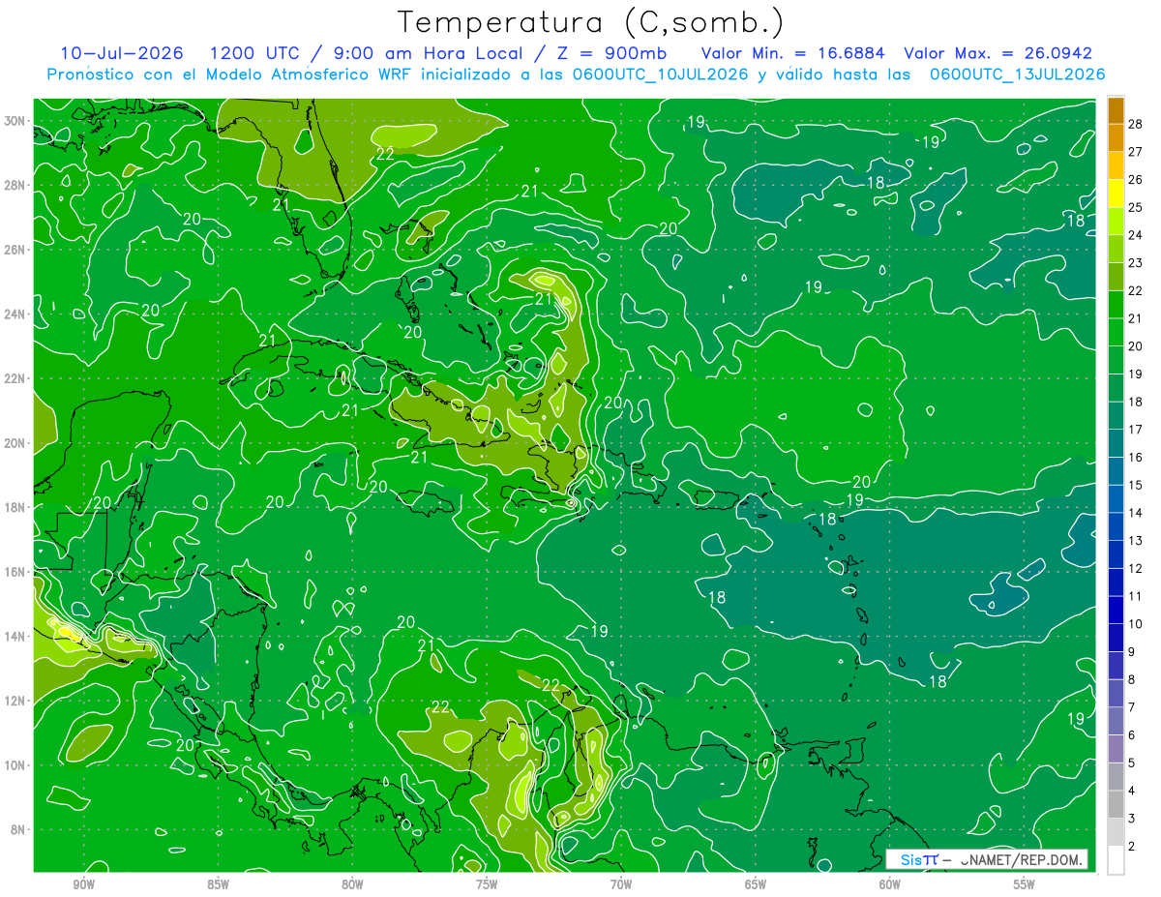Click the legend scale value "15"
Viewport: 1161px width, 897px height.
coord(1136,485)
